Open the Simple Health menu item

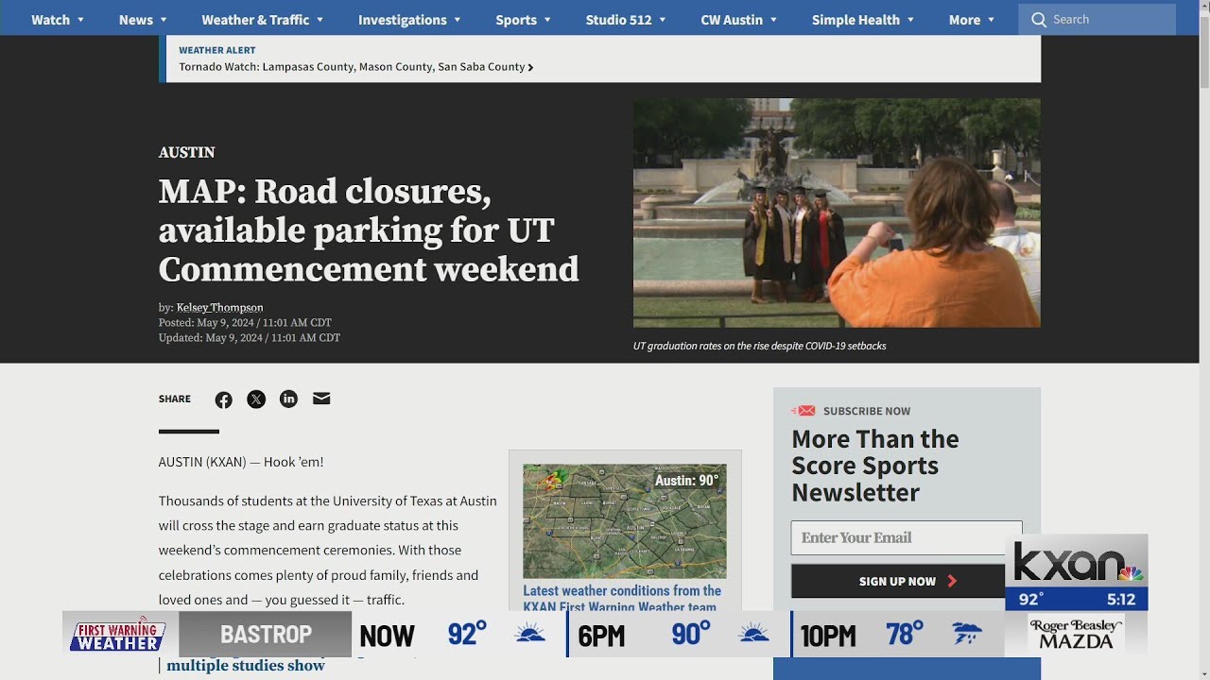coord(856,20)
